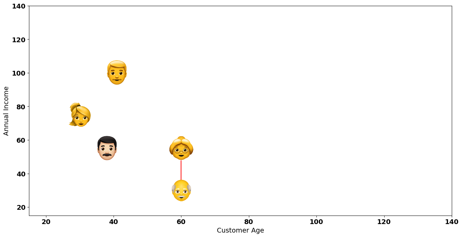Click the Customer Age axis label
Screen dimensions: 462x237
click(240, 231)
